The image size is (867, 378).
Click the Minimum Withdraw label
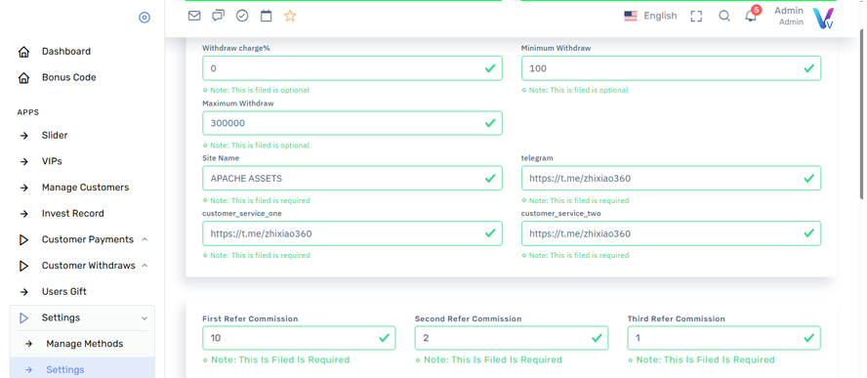pyautogui.click(x=557, y=48)
